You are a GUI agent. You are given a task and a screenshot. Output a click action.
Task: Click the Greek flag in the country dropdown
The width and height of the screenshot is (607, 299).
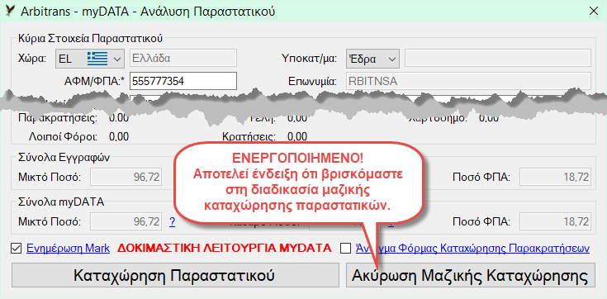click(x=97, y=59)
